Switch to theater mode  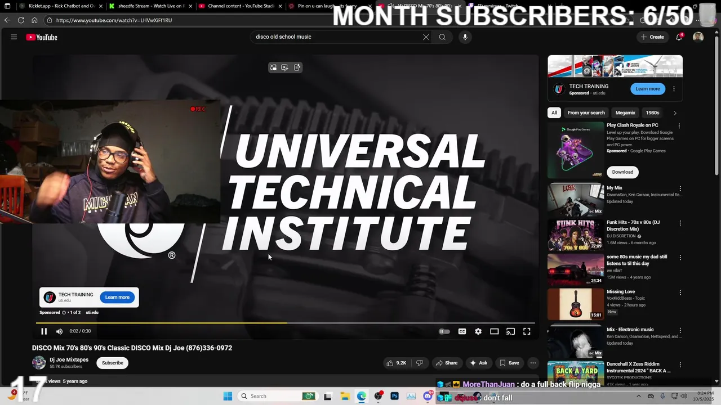[494, 331]
